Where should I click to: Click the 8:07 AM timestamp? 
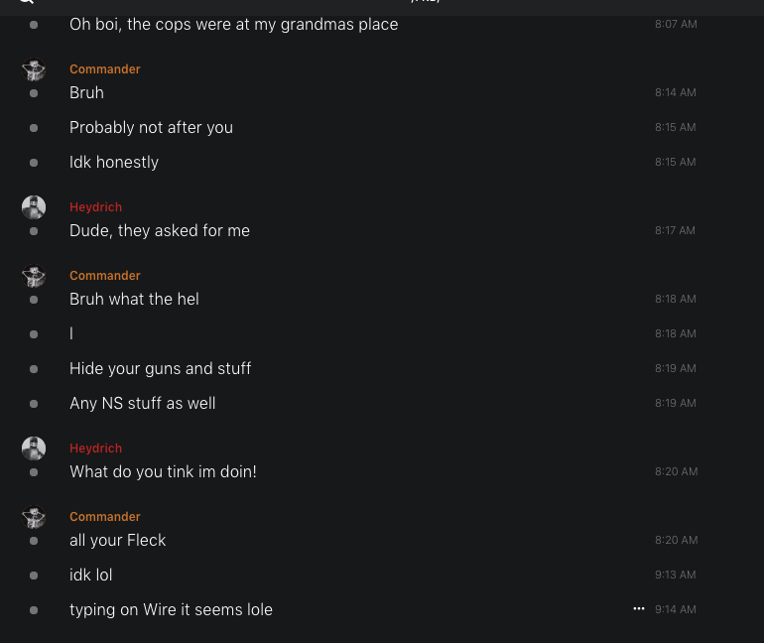[676, 24]
